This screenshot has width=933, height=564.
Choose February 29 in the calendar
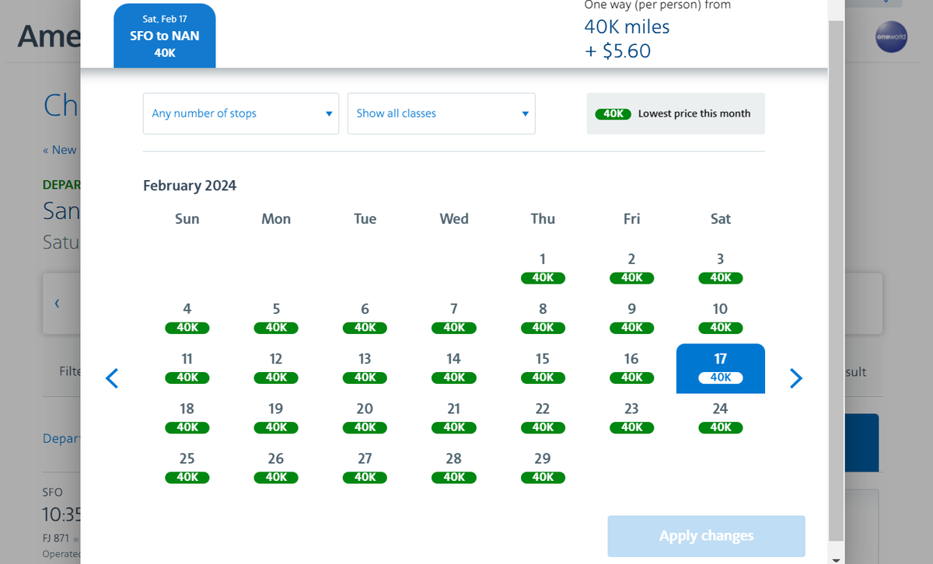click(543, 468)
